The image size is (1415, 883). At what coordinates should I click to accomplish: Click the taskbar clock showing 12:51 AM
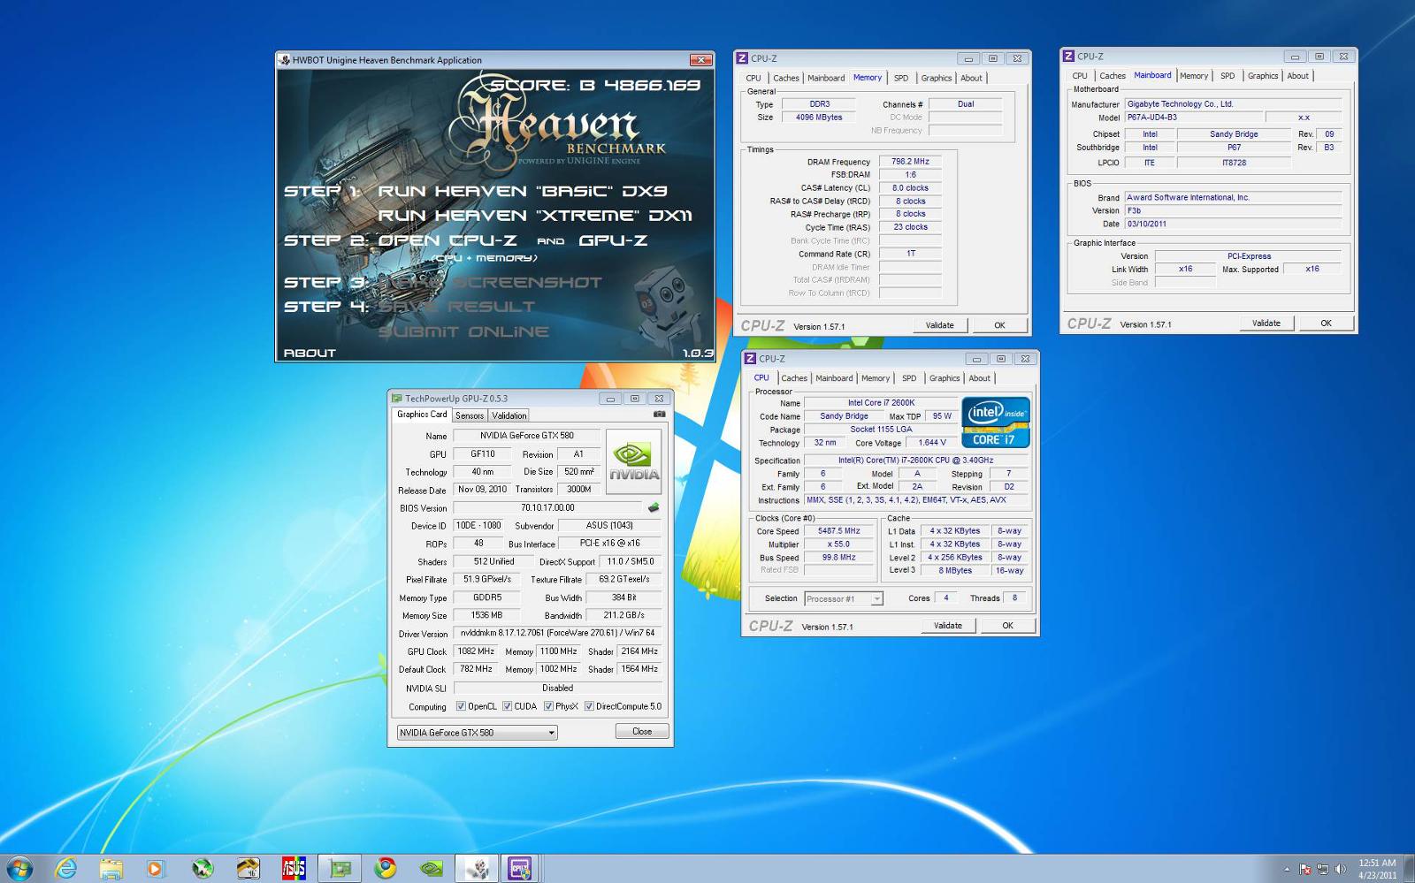[x=1377, y=869]
